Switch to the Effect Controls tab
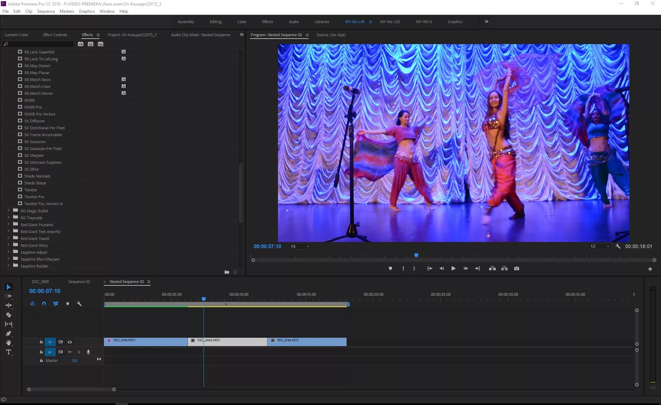This screenshot has height=405, width=661. (x=55, y=35)
